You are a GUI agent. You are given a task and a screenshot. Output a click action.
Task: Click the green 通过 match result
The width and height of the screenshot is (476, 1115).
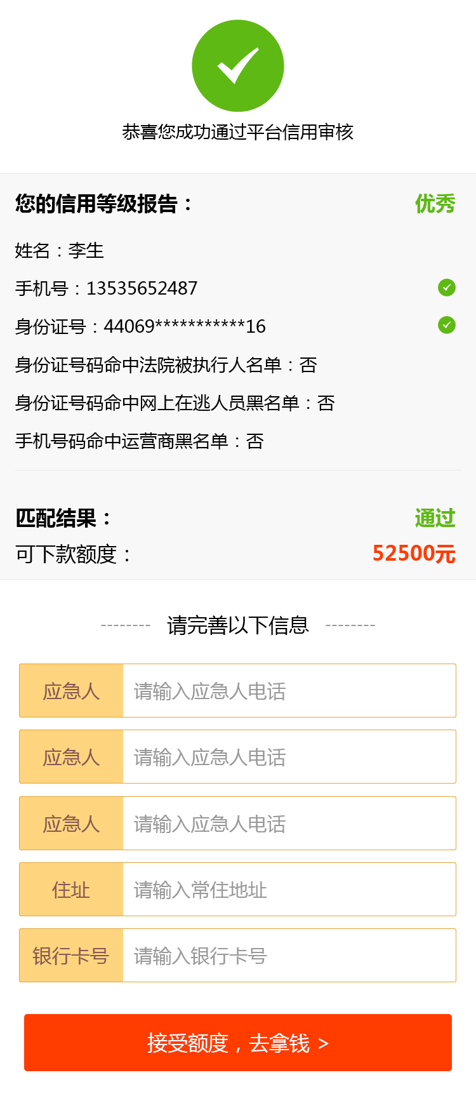pyautogui.click(x=435, y=518)
